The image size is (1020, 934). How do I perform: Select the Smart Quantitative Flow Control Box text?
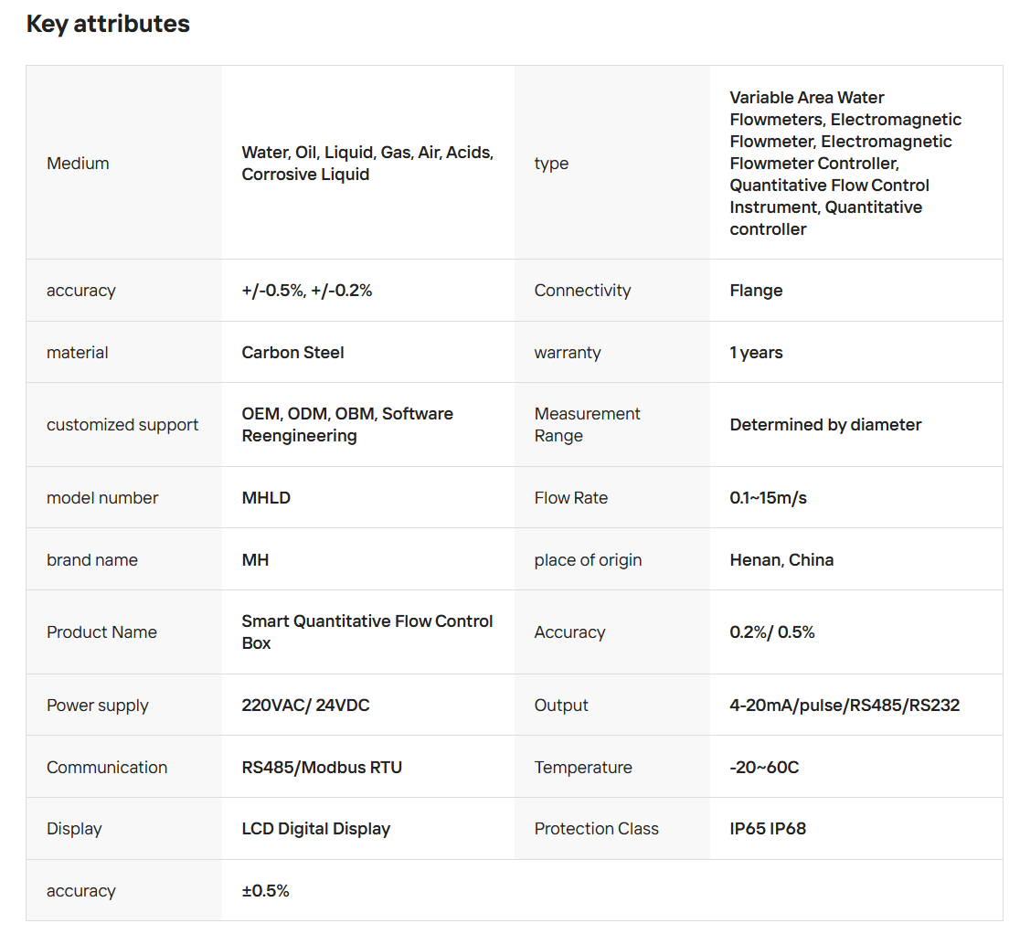[367, 632]
